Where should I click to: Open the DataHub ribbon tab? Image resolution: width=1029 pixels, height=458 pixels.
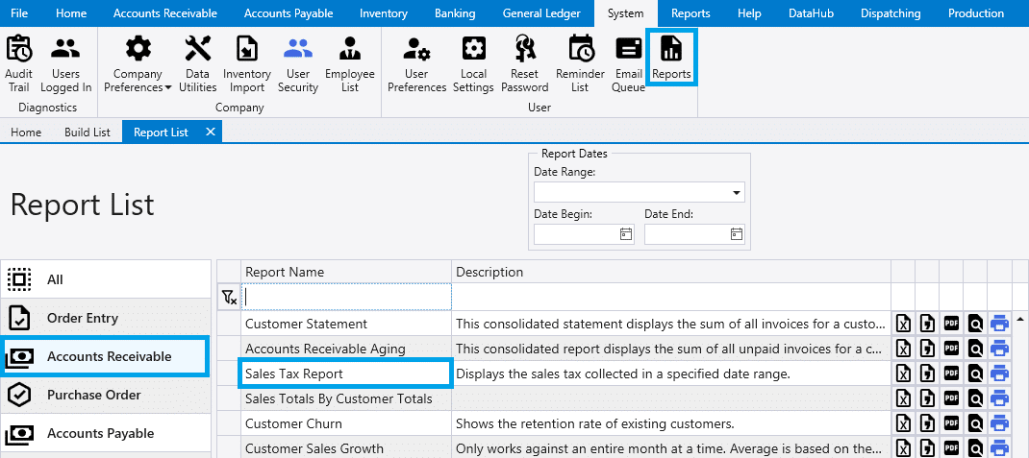pyautogui.click(x=811, y=13)
